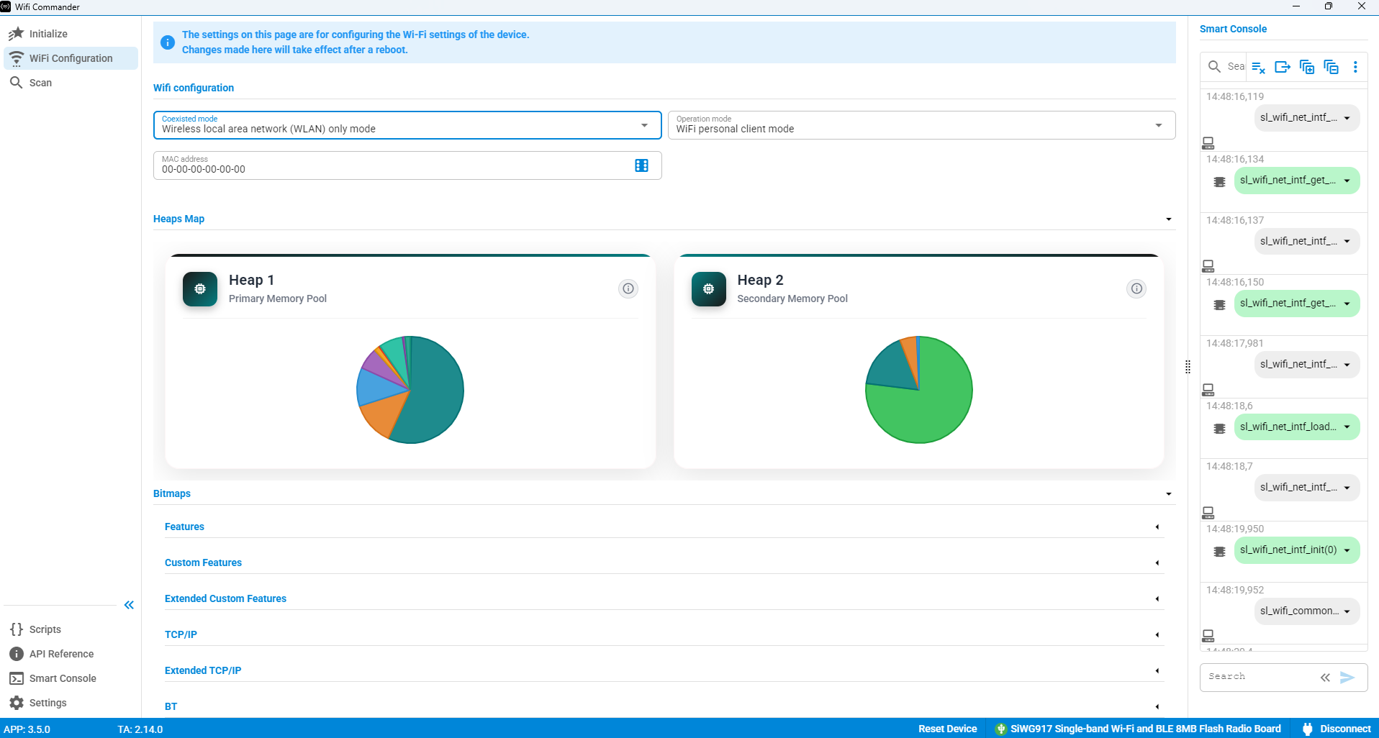Click the board status icon in status bar

[1000, 729]
